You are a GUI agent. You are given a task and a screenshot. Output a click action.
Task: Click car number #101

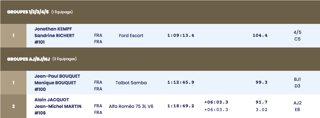39,42
